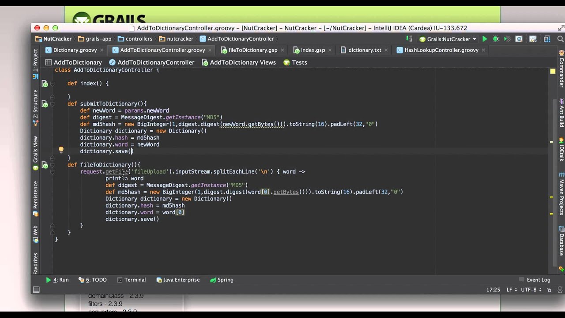
Task: Open the Commander tool window
Action: (x=561, y=69)
